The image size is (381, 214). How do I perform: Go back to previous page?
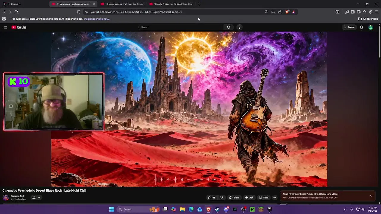click(4, 12)
